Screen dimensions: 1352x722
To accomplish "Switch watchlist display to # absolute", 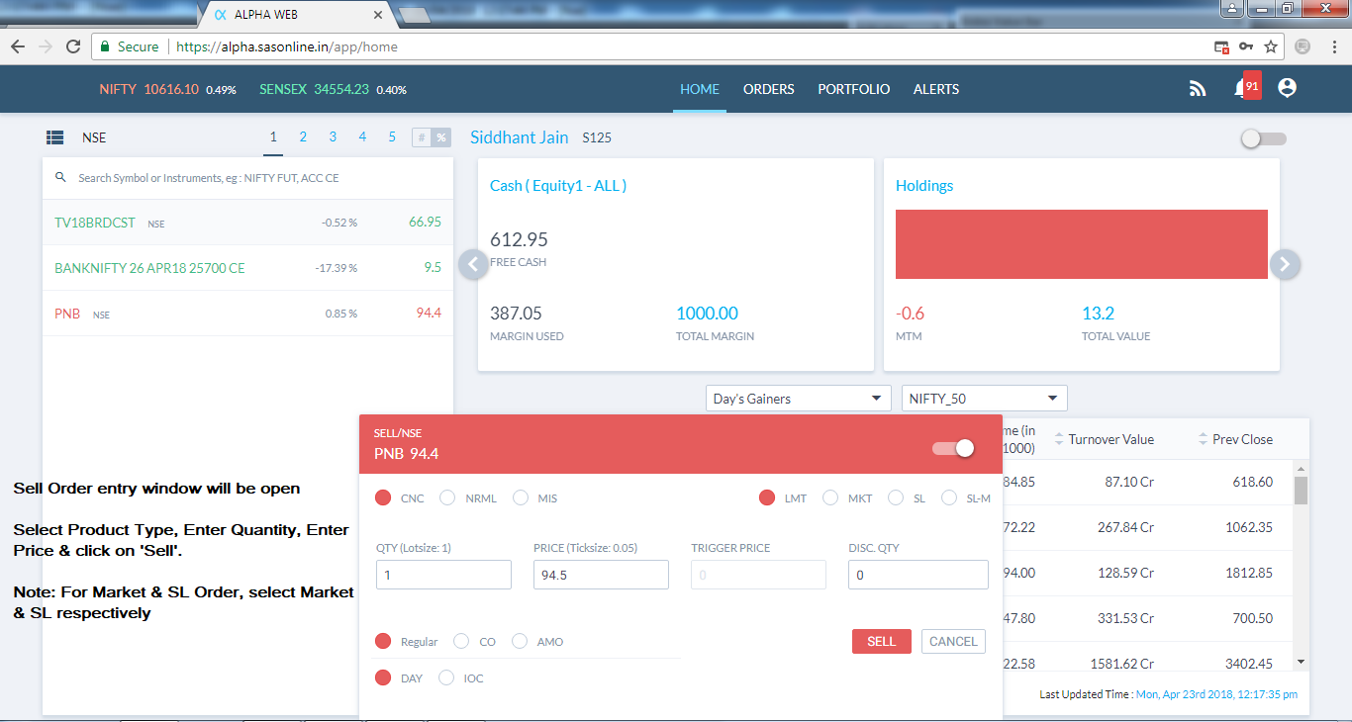I will [422, 137].
